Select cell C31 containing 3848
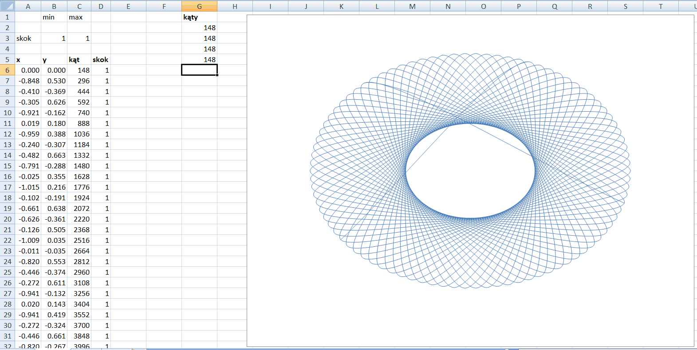This screenshot has height=350, width=697. click(79, 336)
